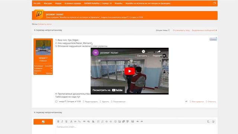Focus the Напишите ответ reply text field
The width and height of the screenshot is (238, 134).
pos(135,130)
